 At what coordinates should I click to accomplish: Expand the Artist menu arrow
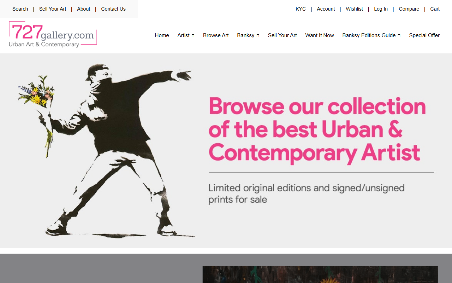[x=193, y=36]
